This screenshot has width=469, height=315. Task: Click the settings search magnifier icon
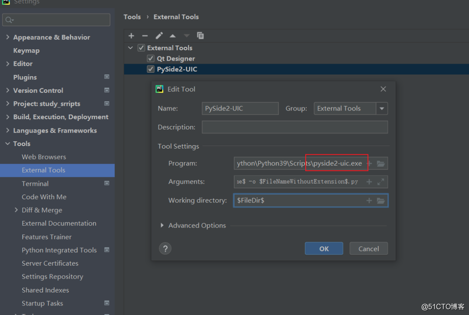point(9,20)
